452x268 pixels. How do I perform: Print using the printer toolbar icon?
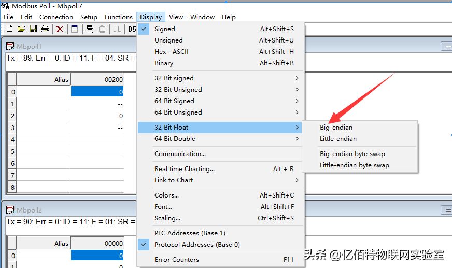tap(45, 29)
